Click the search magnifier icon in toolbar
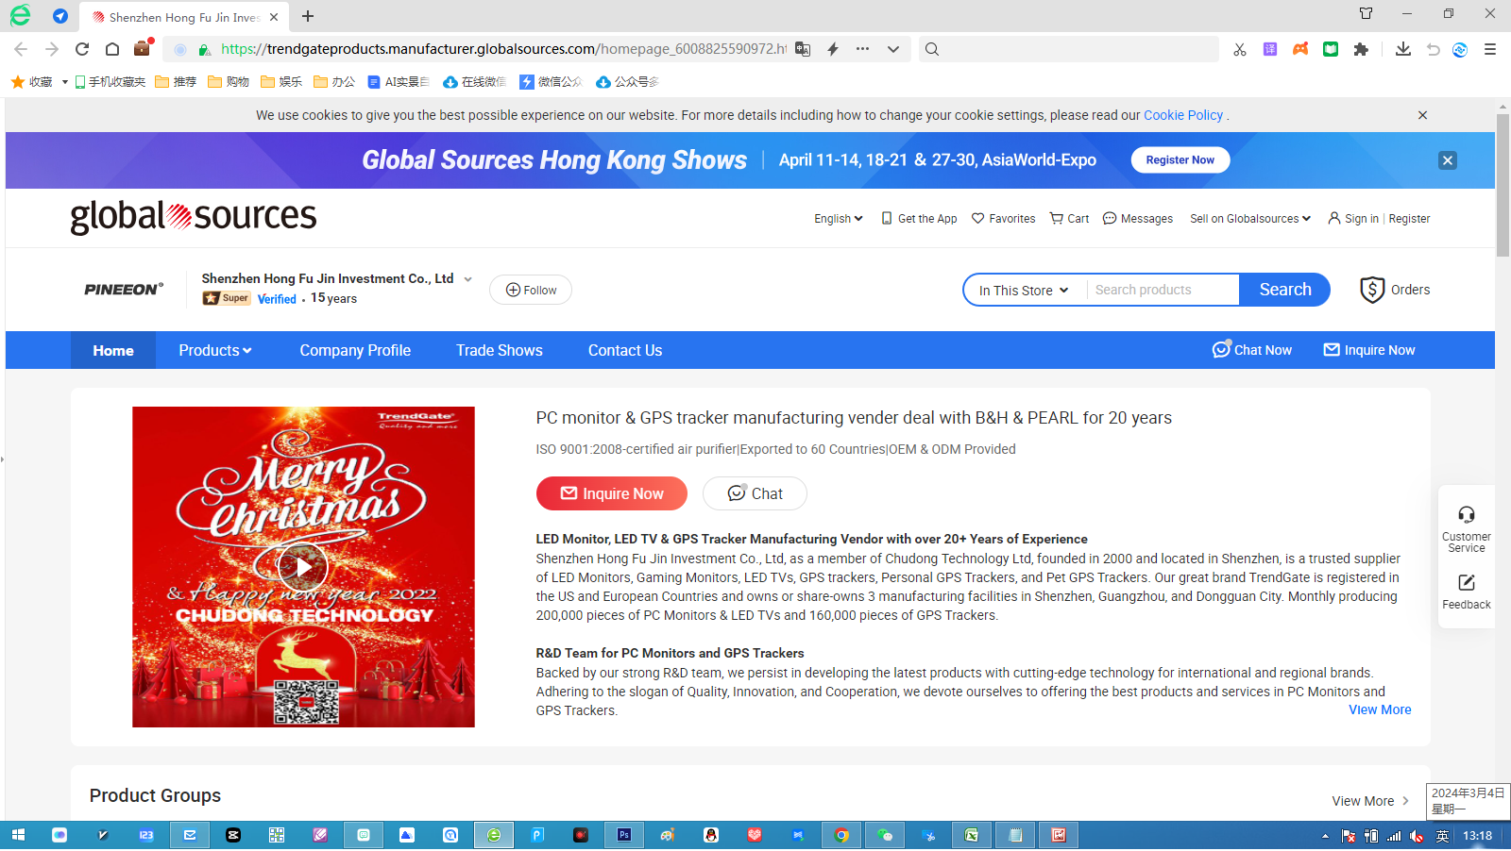The image size is (1511, 851). (x=932, y=49)
